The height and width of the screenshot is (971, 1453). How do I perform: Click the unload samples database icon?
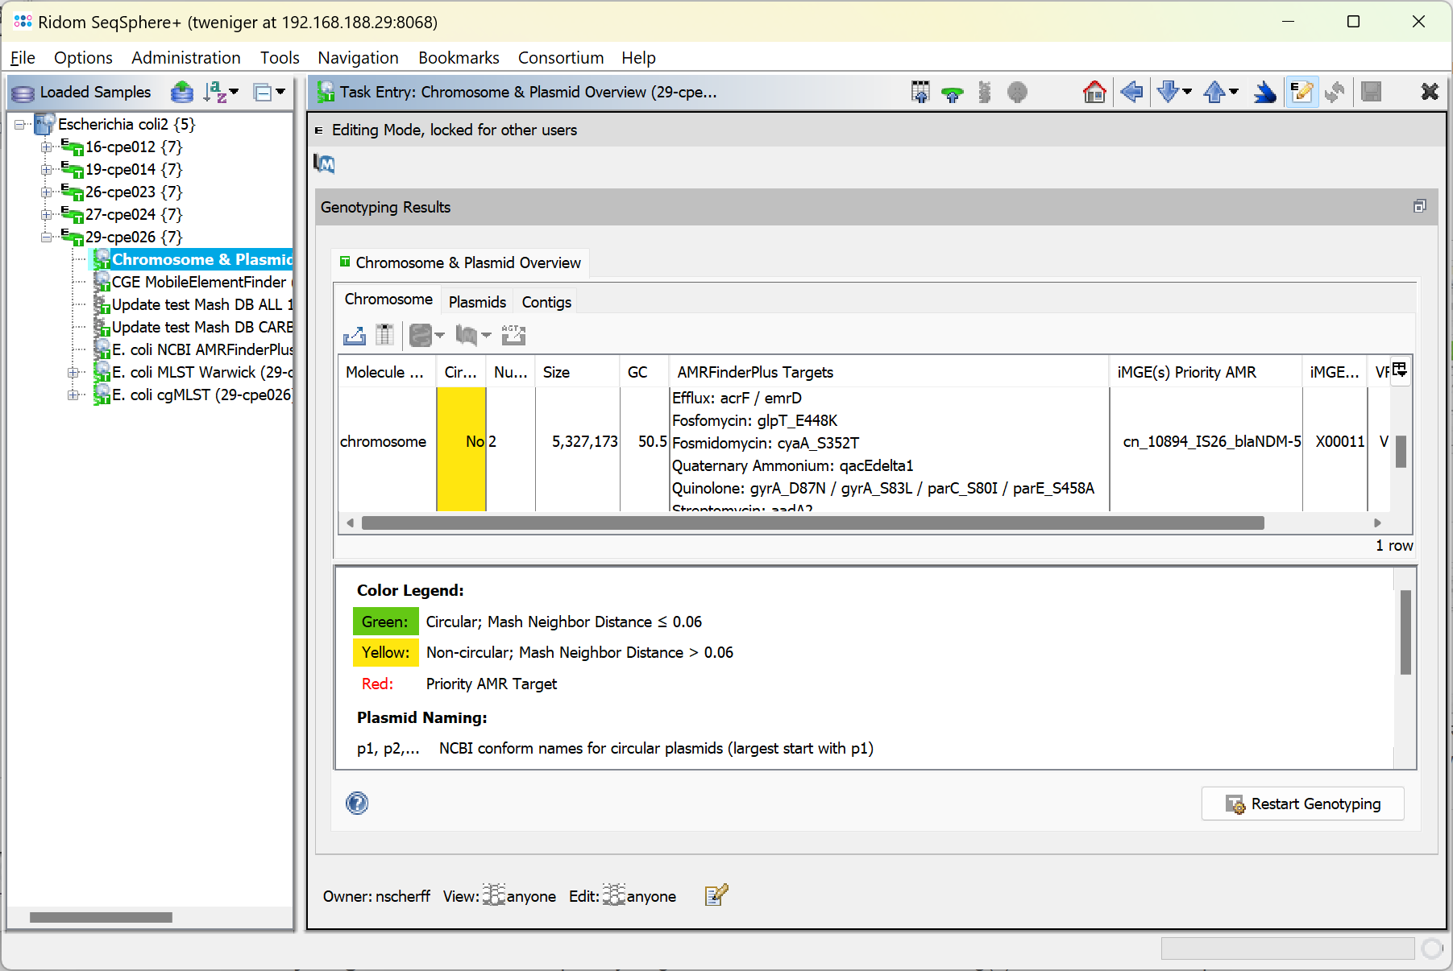(182, 93)
